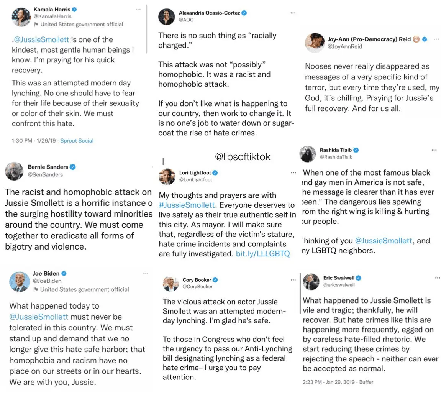
Task: Click the ellipsis menu on Rashida Tlaib's tweet
Action: (434, 150)
